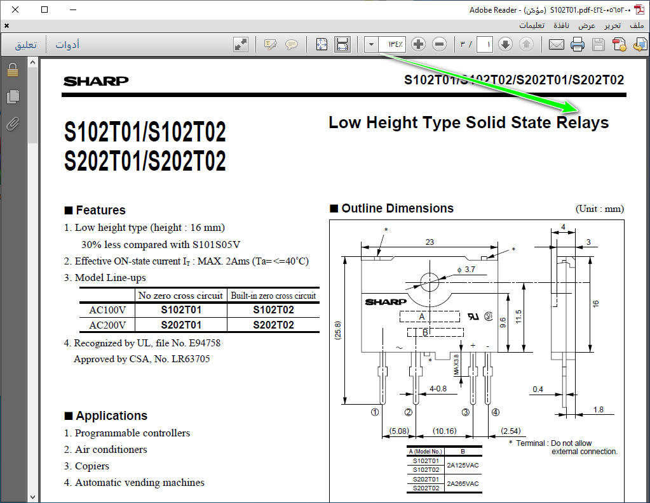The width and height of the screenshot is (650, 503).
Task: Add a sticky note comment
Action: pos(292,44)
